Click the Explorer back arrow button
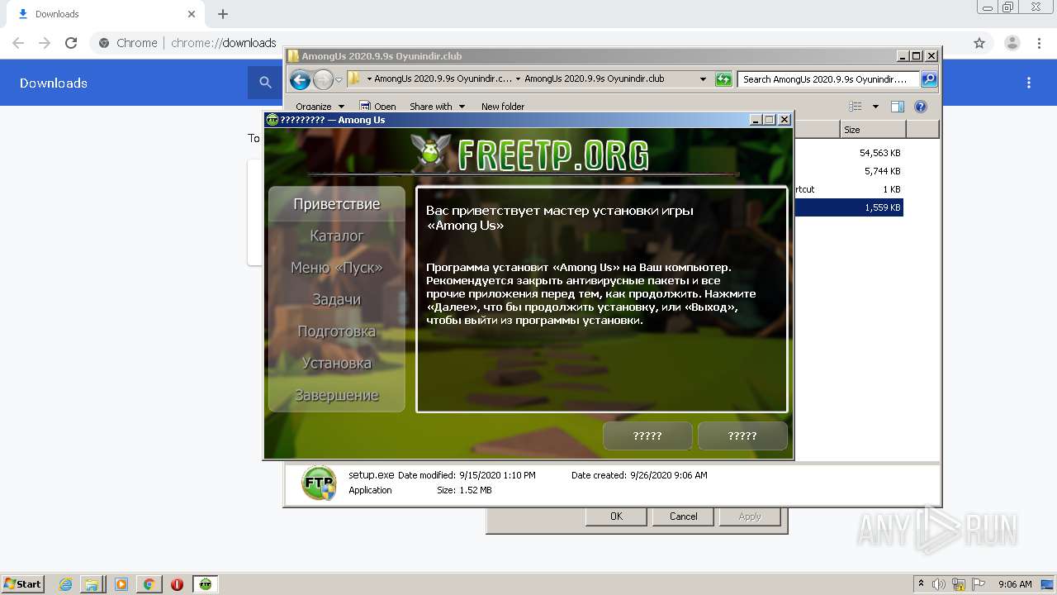Viewport: 1057px width, 595px height. pyautogui.click(x=300, y=79)
